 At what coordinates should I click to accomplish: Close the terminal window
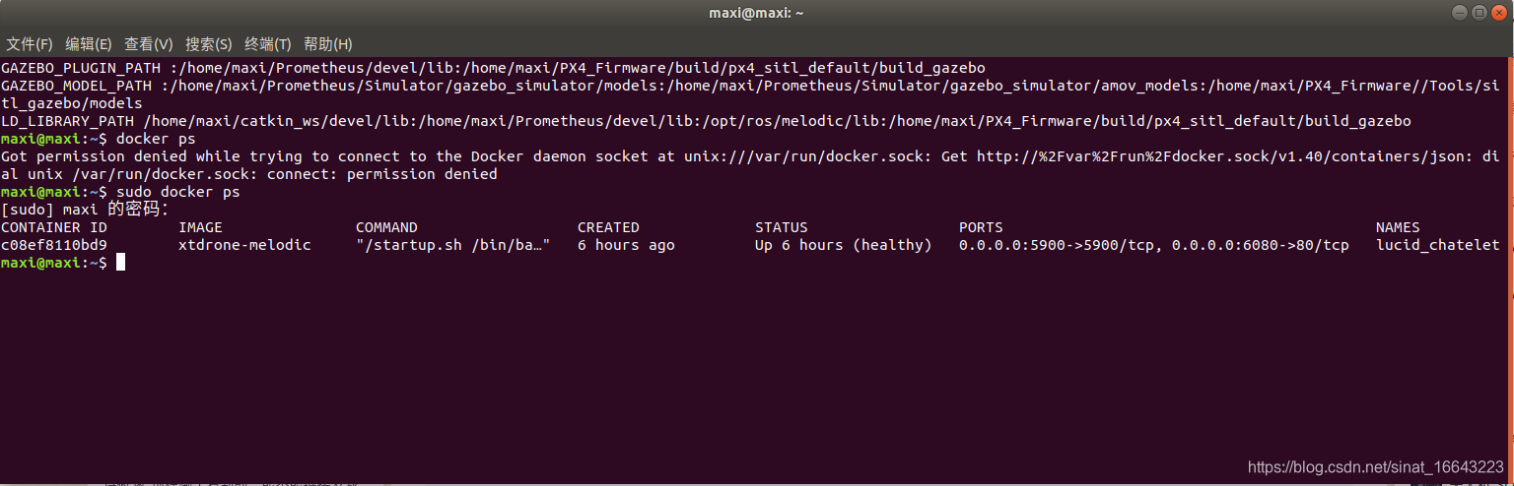point(1498,13)
